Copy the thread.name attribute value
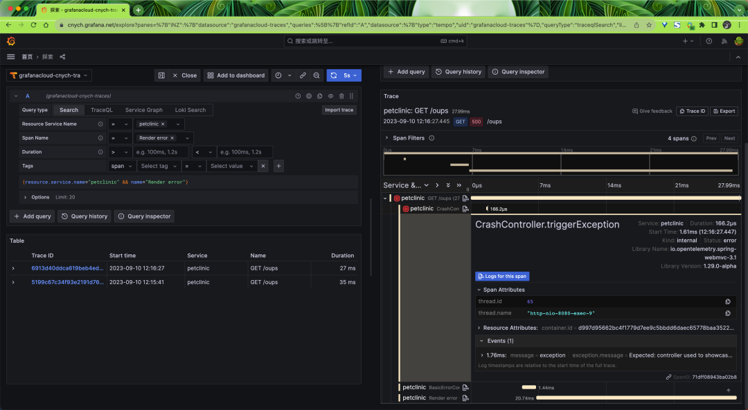 [728, 313]
